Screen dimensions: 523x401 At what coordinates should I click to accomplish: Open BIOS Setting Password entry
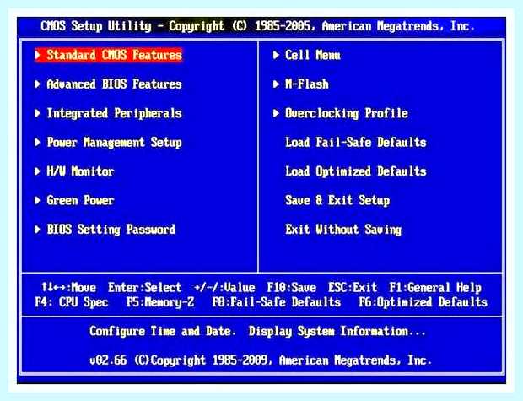pos(111,230)
